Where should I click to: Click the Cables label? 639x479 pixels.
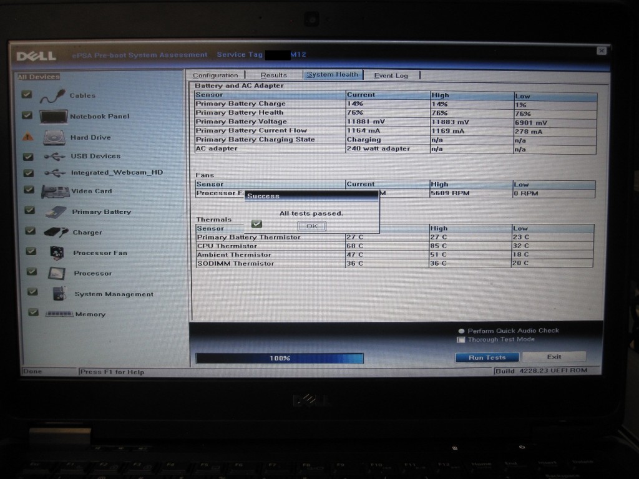pyautogui.click(x=82, y=95)
